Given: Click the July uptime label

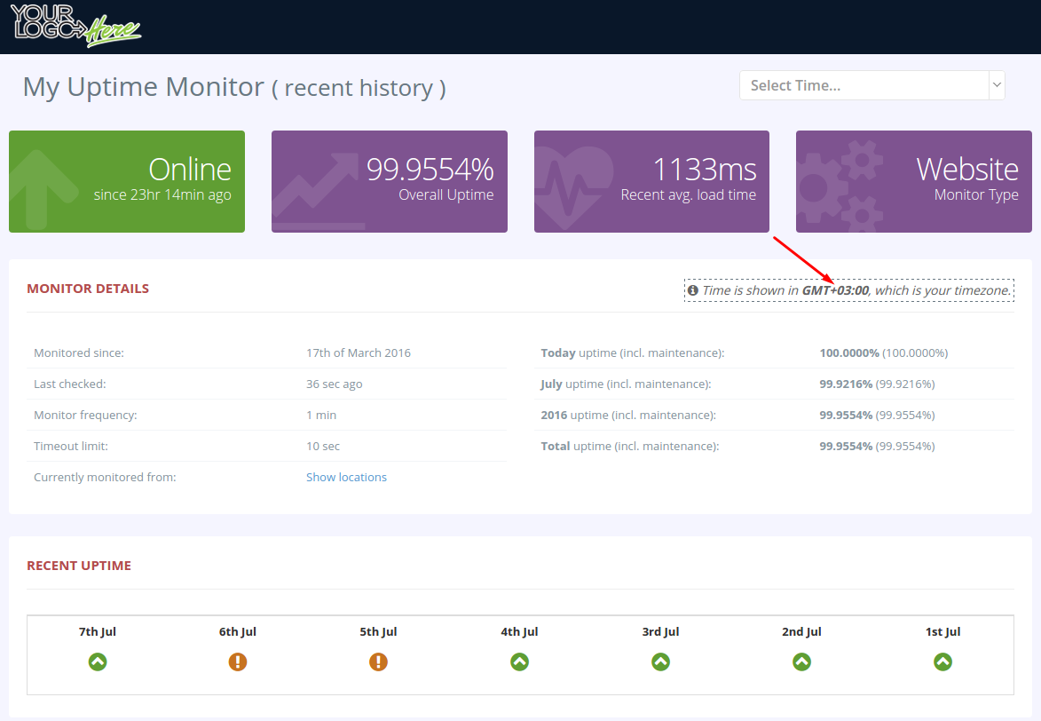Looking at the screenshot, I should pos(626,384).
